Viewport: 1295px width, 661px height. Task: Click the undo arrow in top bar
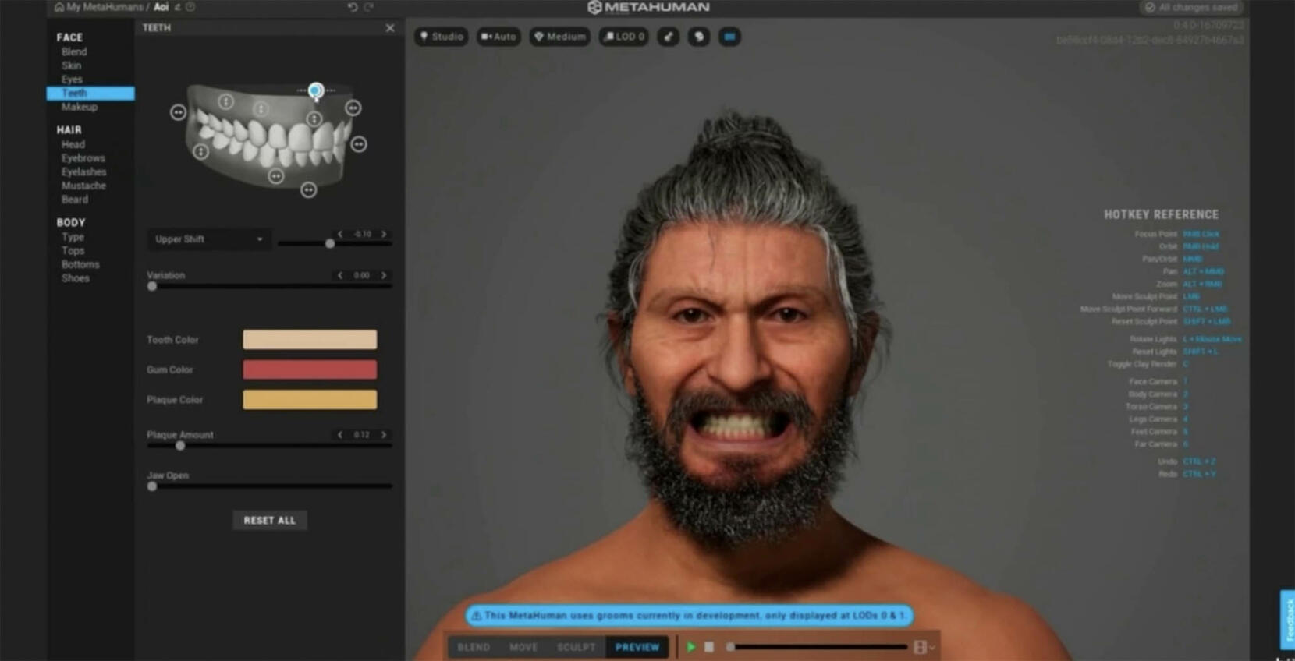353,7
